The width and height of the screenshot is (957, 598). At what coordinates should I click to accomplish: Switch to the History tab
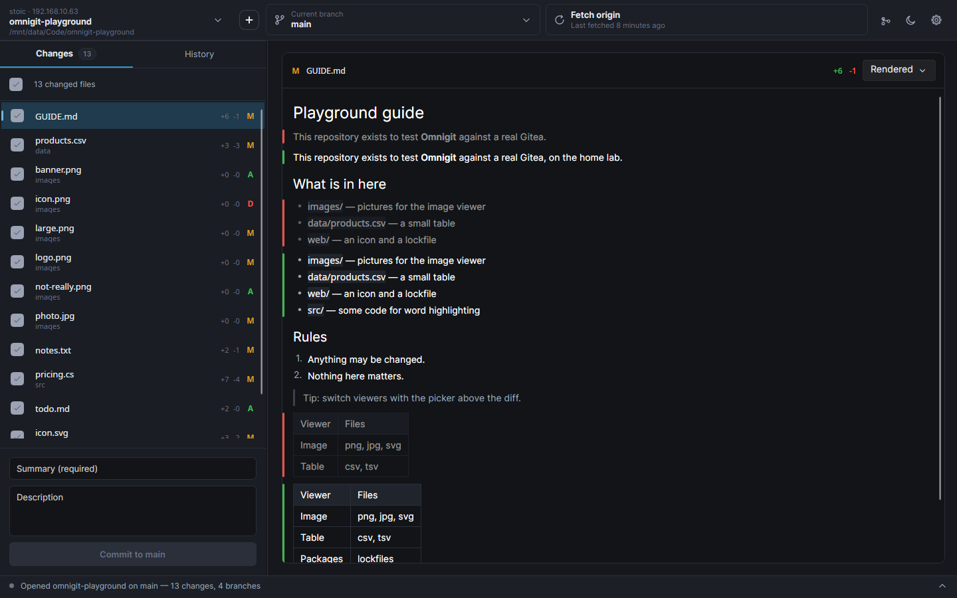click(199, 54)
